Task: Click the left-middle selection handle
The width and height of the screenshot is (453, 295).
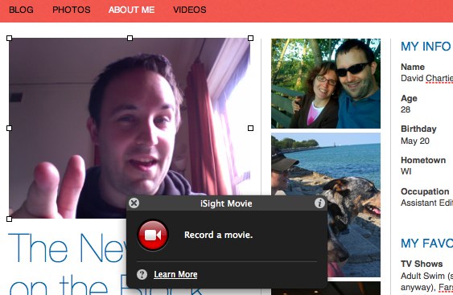Action: 9,128
